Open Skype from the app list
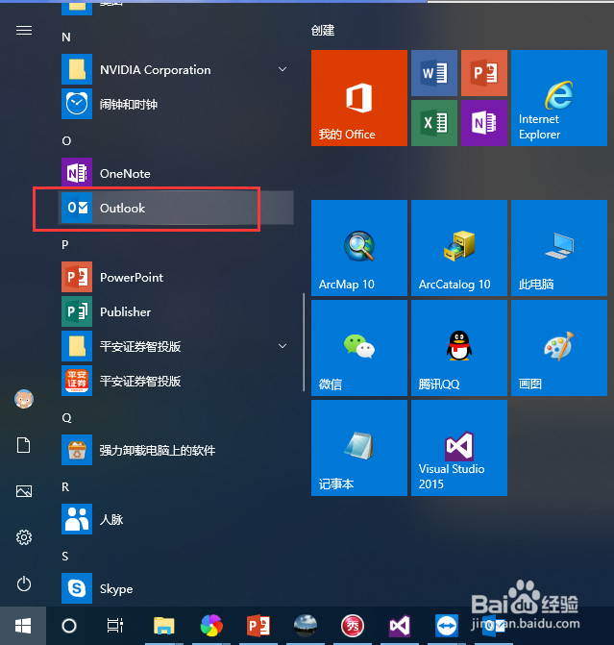The image size is (614, 645). pos(177,588)
